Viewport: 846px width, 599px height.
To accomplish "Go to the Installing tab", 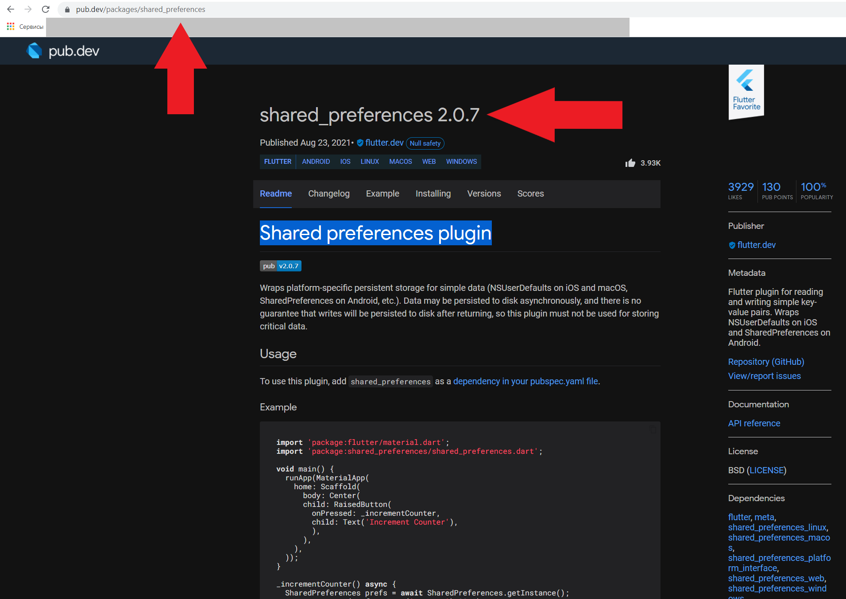I will point(433,193).
